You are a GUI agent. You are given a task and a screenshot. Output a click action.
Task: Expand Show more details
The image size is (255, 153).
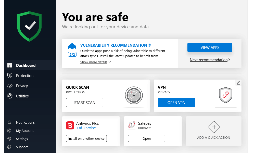[94, 62]
